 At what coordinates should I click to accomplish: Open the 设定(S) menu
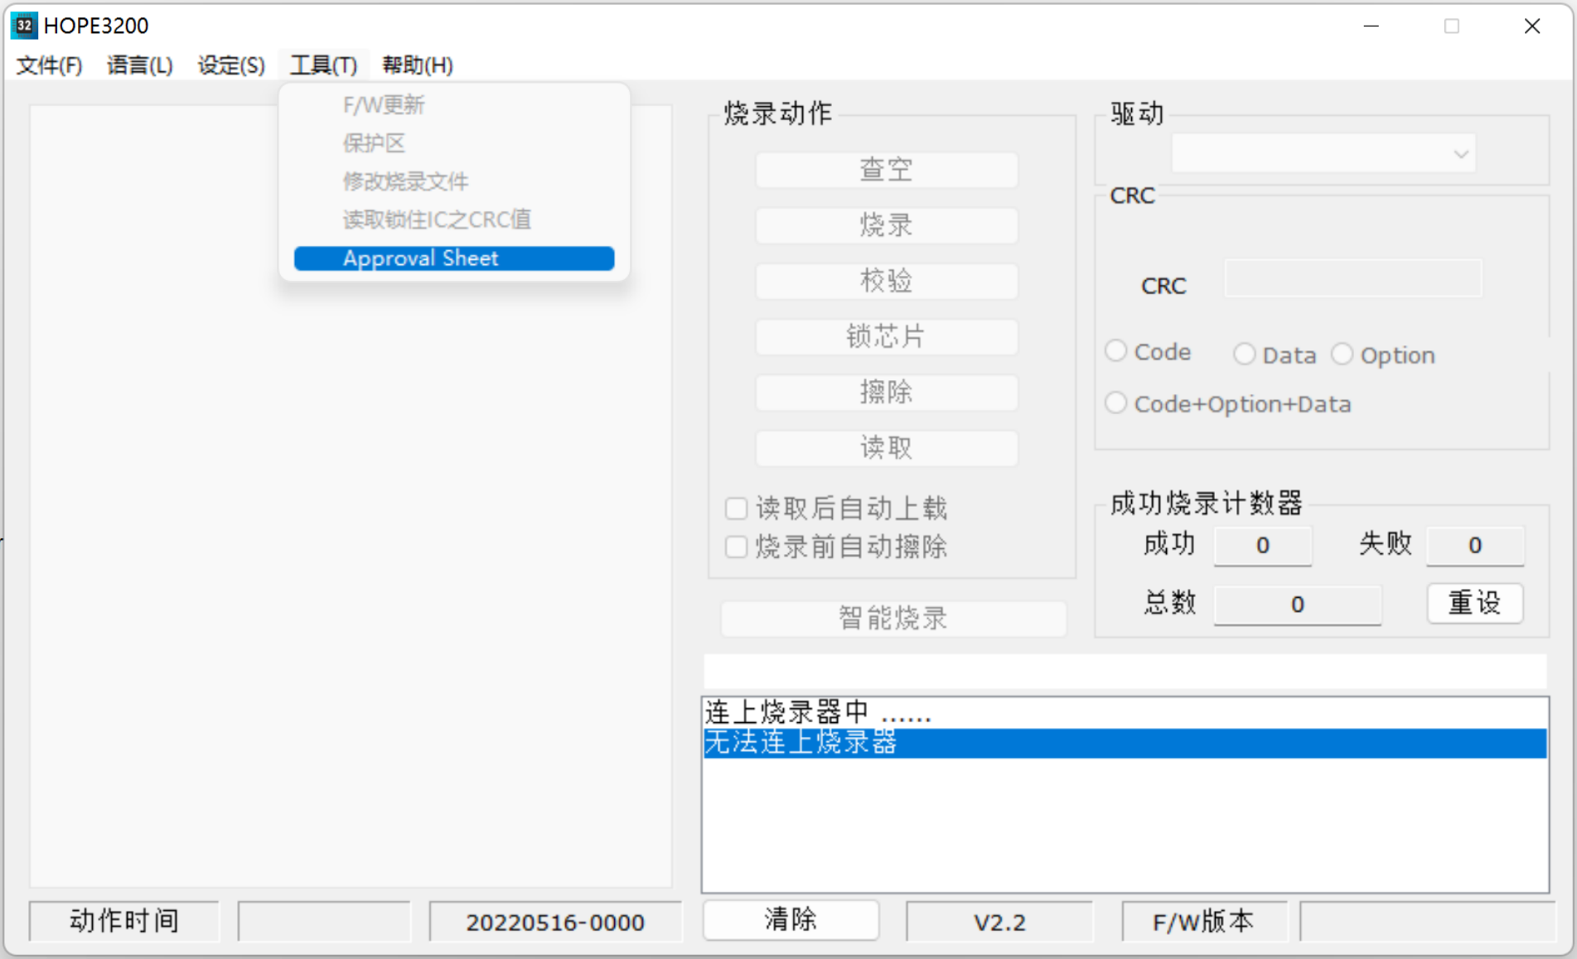click(230, 65)
